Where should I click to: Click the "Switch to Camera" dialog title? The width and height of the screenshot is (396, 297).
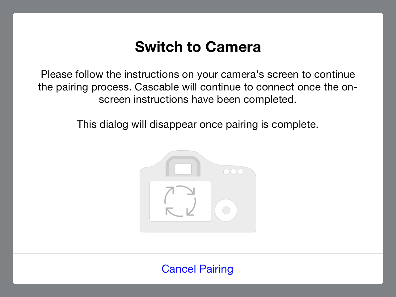[198, 47]
